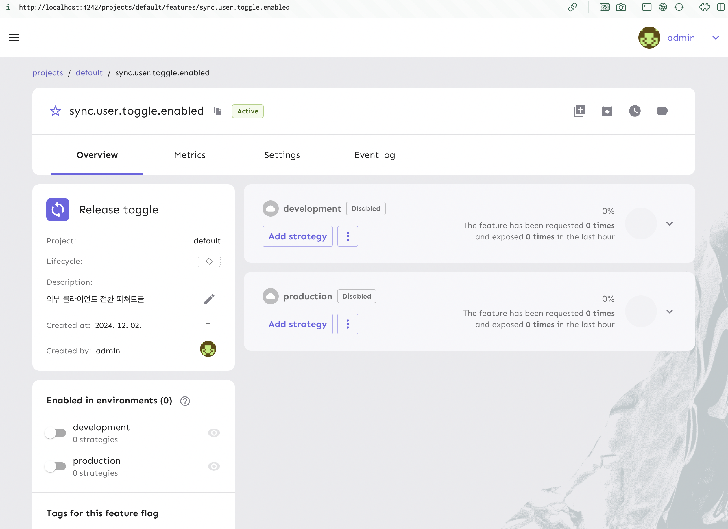
Task: Click the archive feature flag icon
Action: (607, 111)
